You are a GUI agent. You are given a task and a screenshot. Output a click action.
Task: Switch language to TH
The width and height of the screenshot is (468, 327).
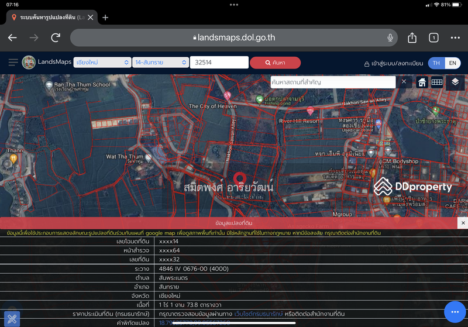[x=436, y=63]
